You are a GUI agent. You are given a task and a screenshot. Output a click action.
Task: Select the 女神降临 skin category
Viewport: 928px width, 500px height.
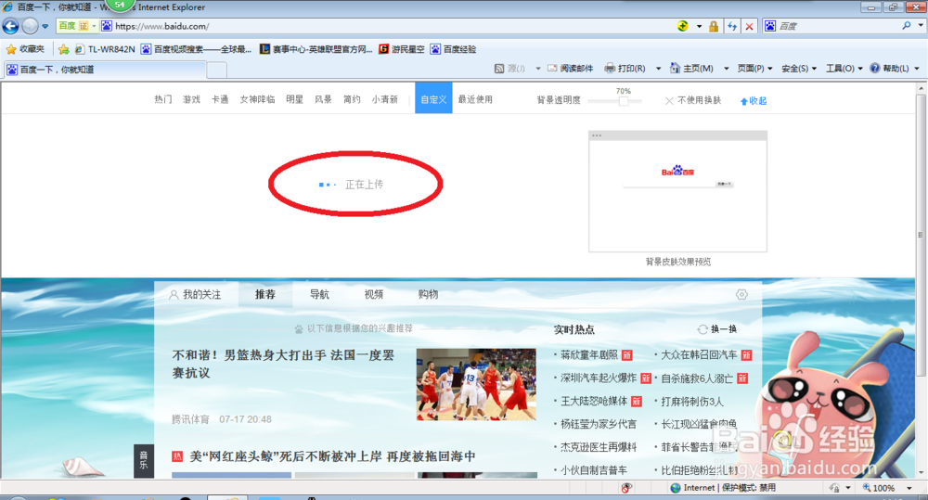pos(257,99)
